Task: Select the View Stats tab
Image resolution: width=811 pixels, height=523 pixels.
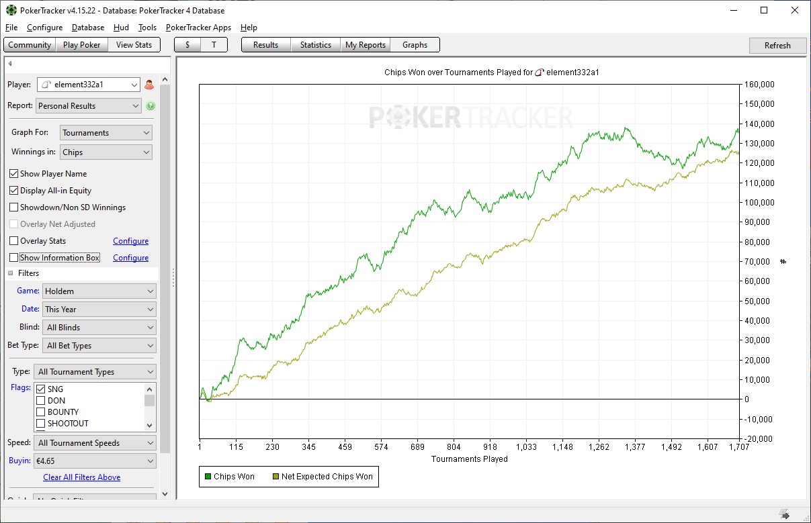Action: [134, 45]
